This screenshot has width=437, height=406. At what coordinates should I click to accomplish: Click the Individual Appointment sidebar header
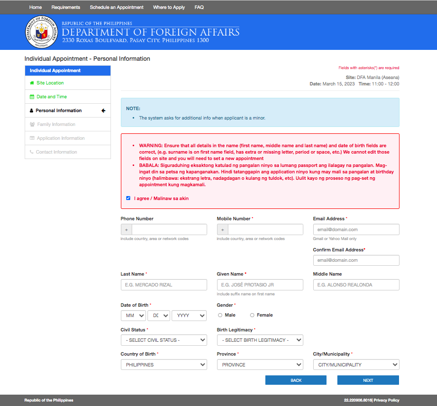coord(68,71)
